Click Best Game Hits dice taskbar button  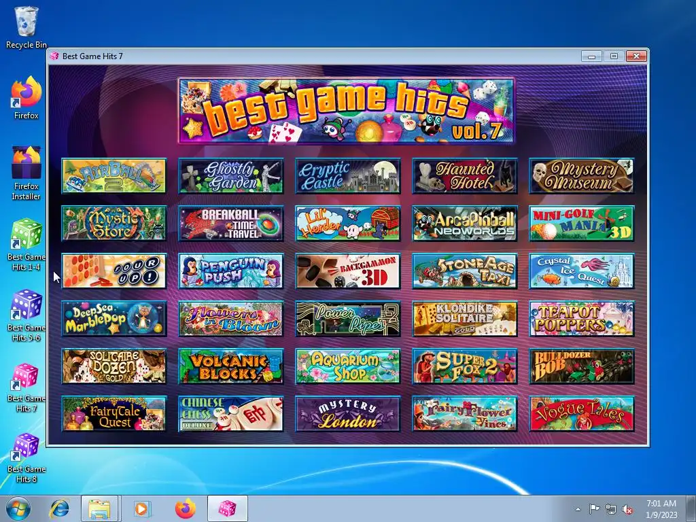click(227, 508)
